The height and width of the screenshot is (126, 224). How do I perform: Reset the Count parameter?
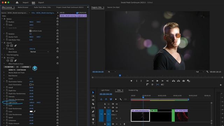57,78
